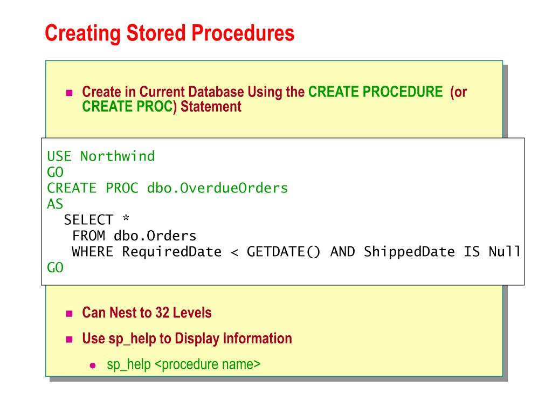Click the final "GO" line of the code box

(55, 267)
